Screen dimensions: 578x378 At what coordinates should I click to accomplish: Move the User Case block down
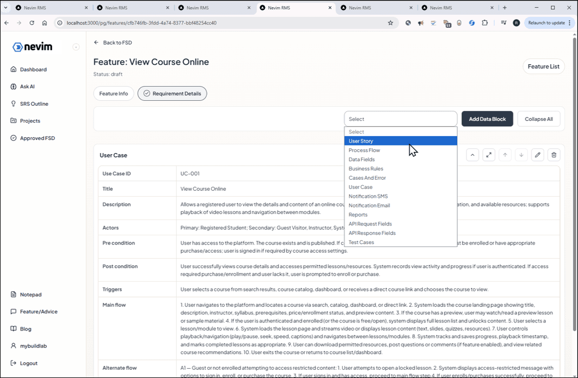[521, 155]
